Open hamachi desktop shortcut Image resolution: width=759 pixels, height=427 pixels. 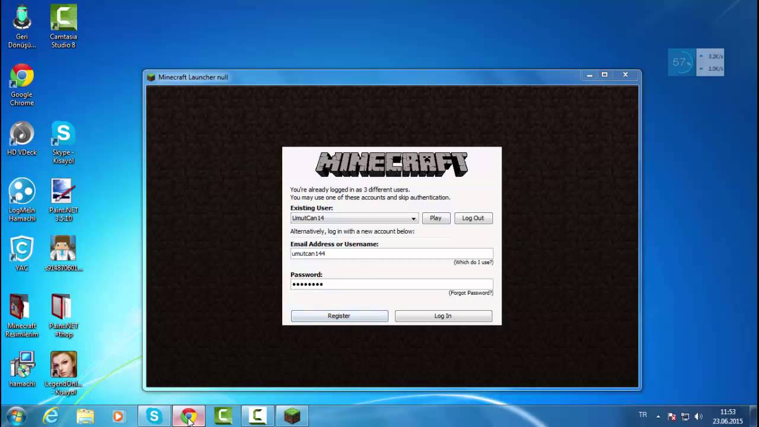coord(22,369)
